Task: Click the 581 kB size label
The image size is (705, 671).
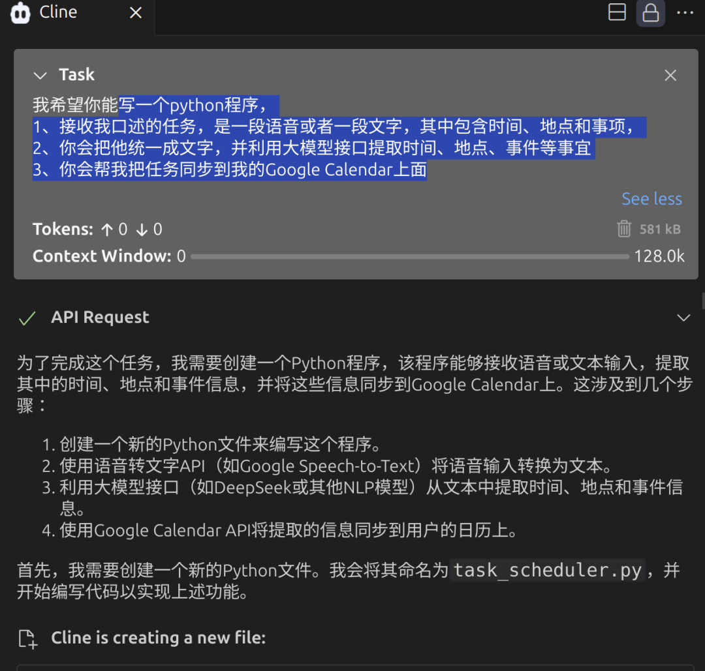Action: [660, 229]
